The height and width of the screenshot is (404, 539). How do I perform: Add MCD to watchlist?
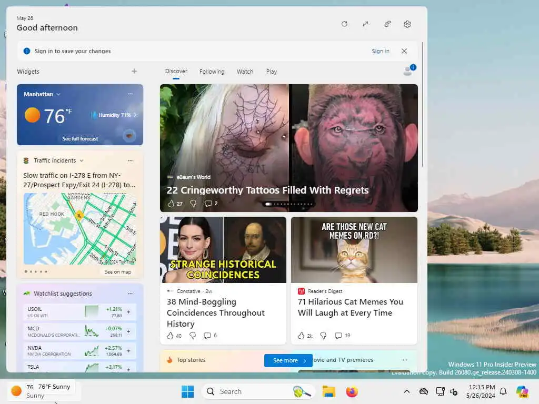(x=128, y=331)
